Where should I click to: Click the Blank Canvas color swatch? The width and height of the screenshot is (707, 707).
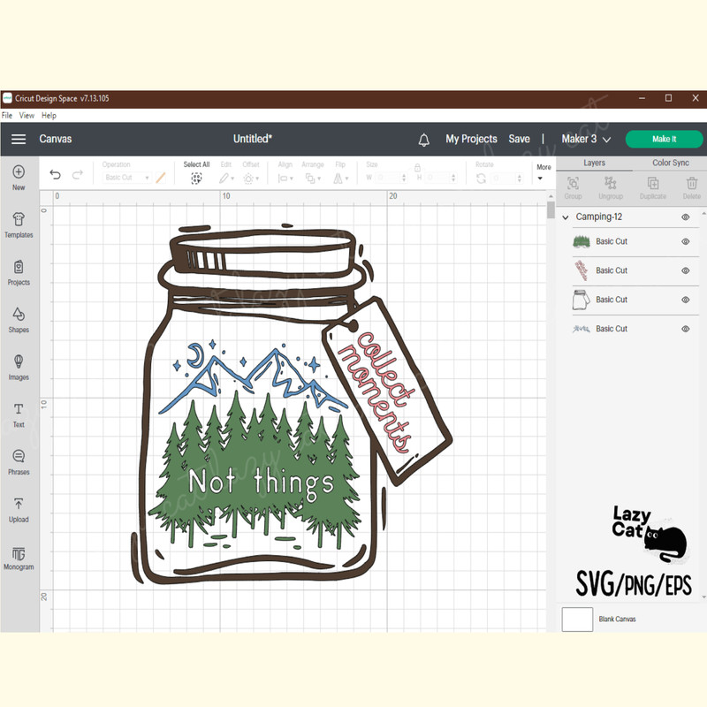(576, 619)
